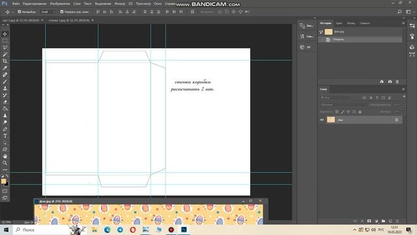Select the Hand tool
The height and width of the screenshot is (235, 417).
[x=5, y=156]
